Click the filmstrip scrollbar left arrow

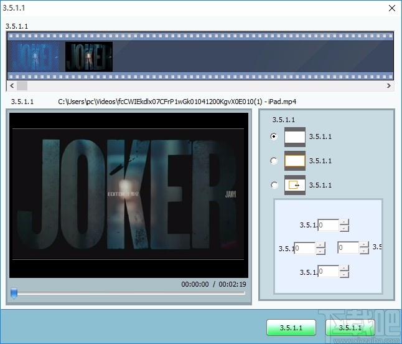click(12, 85)
